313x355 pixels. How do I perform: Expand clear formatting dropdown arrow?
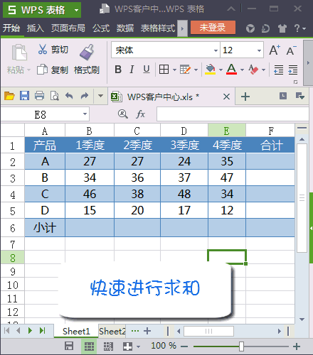[x=263, y=70]
